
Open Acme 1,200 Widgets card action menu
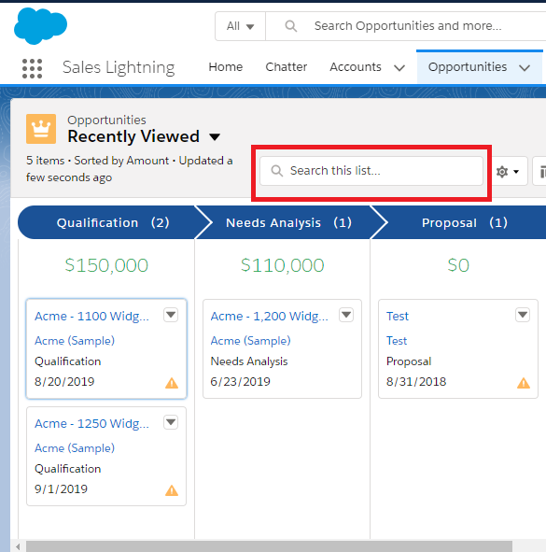coord(346,315)
